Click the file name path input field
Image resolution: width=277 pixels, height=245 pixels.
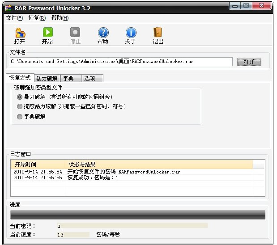pyautogui.click(x=121, y=62)
